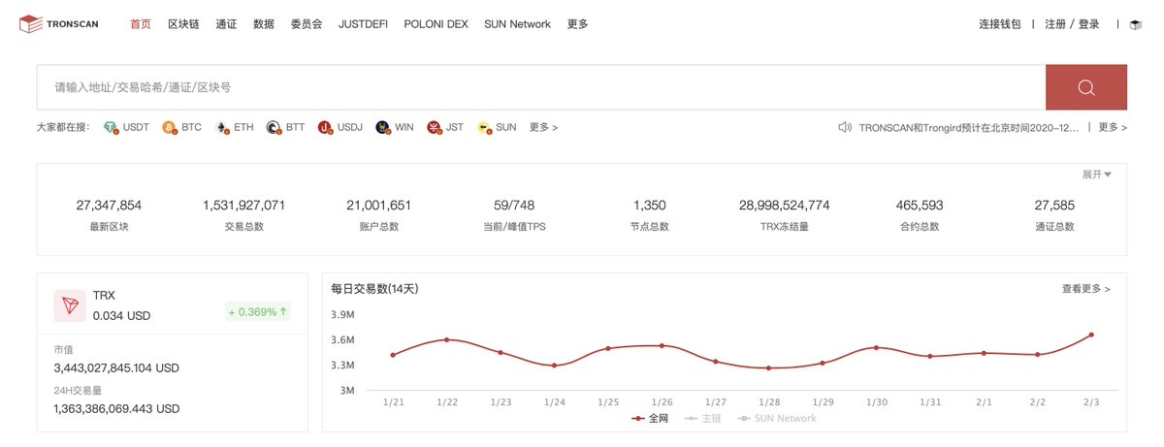
Task: Toggle SUN Network series in legend
Action: click(x=777, y=418)
